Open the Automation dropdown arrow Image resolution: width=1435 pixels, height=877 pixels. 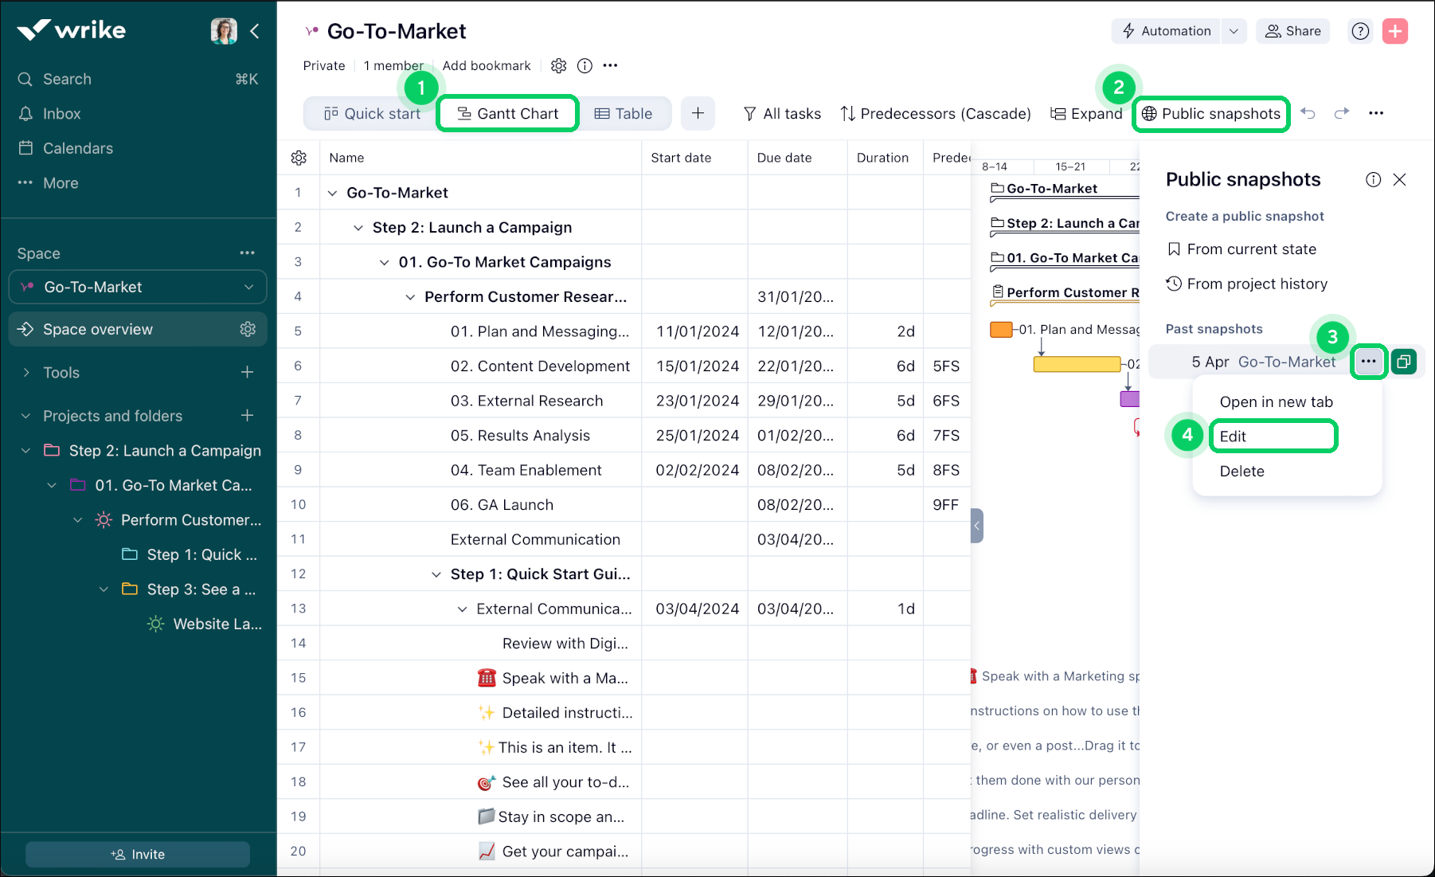coord(1234,31)
